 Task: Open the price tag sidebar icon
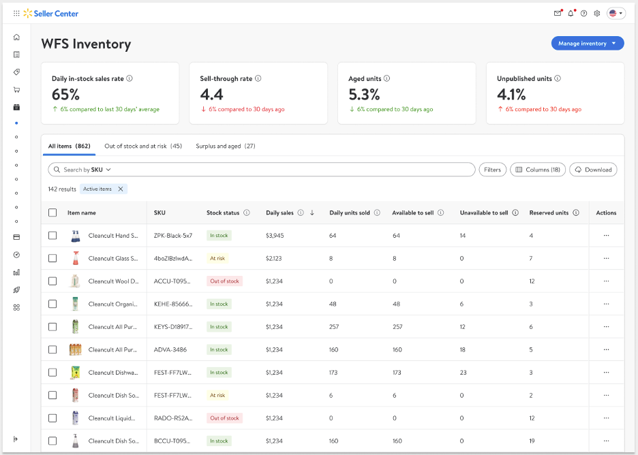coord(16,72)
